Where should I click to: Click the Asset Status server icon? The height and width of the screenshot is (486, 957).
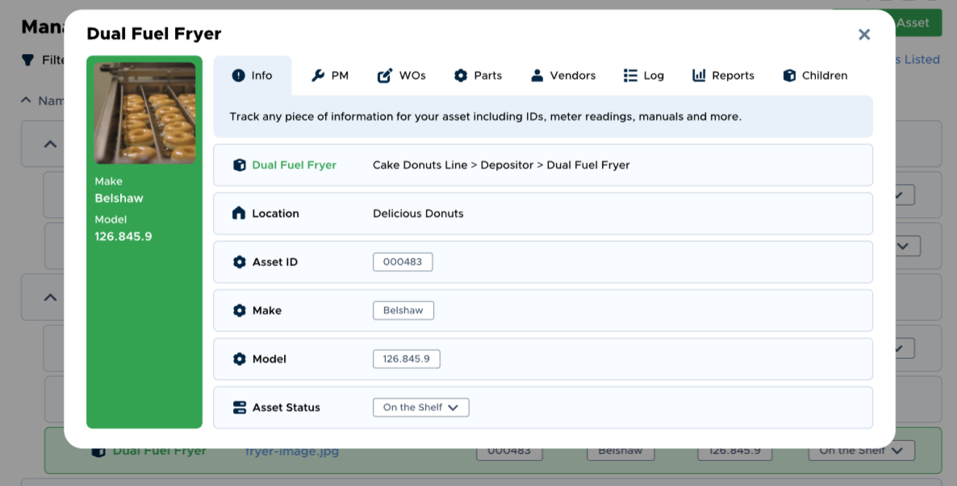click(239, 408)
